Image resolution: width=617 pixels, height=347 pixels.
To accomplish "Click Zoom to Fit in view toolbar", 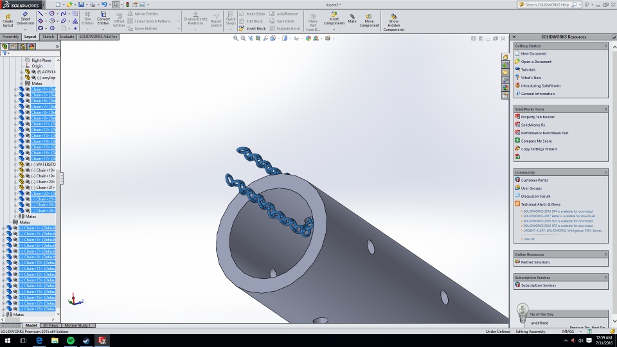I will pos(236,38).
